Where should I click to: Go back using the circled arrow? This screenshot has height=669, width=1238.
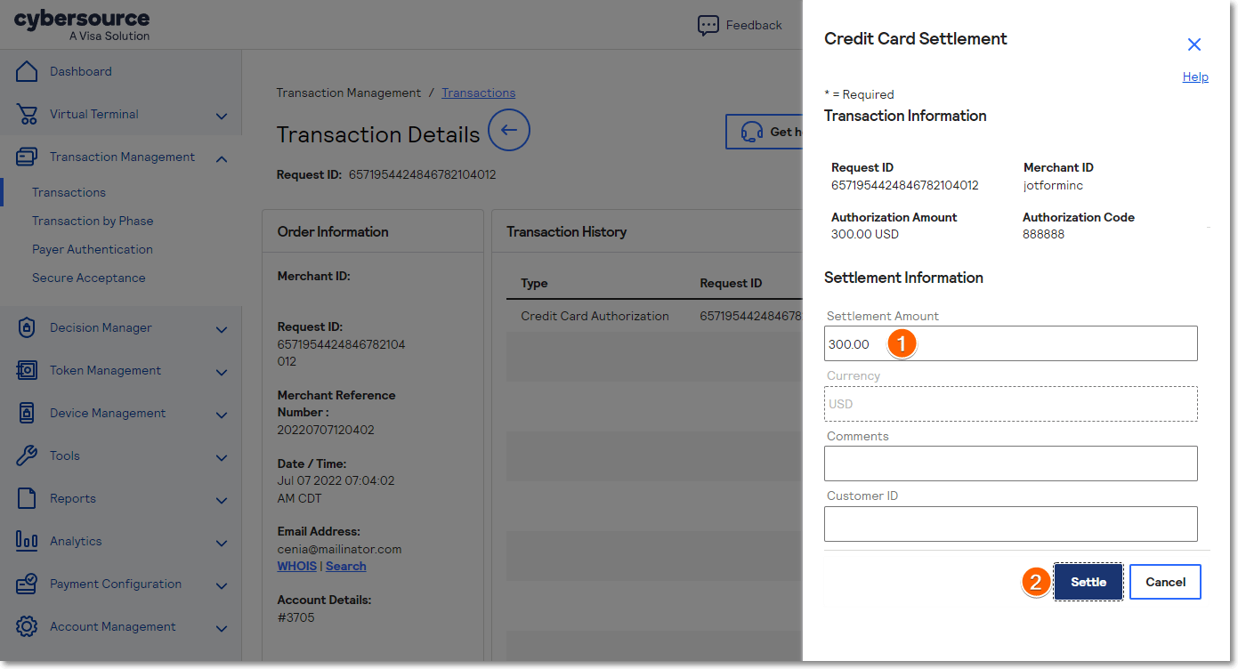tap(509, 131)
